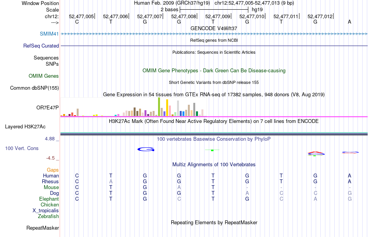Select the X_tropicalis alignment row label
368x237 pixels.
[x=46, y=211]
